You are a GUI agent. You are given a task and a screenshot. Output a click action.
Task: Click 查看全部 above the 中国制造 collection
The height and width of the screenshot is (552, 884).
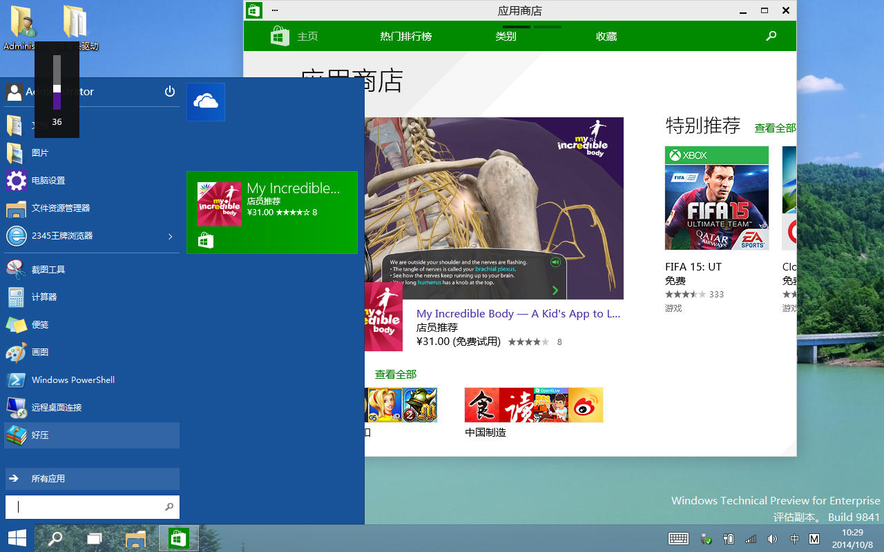[396, 374]
